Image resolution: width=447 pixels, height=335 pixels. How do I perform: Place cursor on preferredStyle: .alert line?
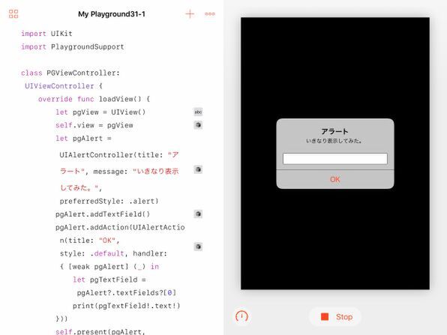[109, 201]
